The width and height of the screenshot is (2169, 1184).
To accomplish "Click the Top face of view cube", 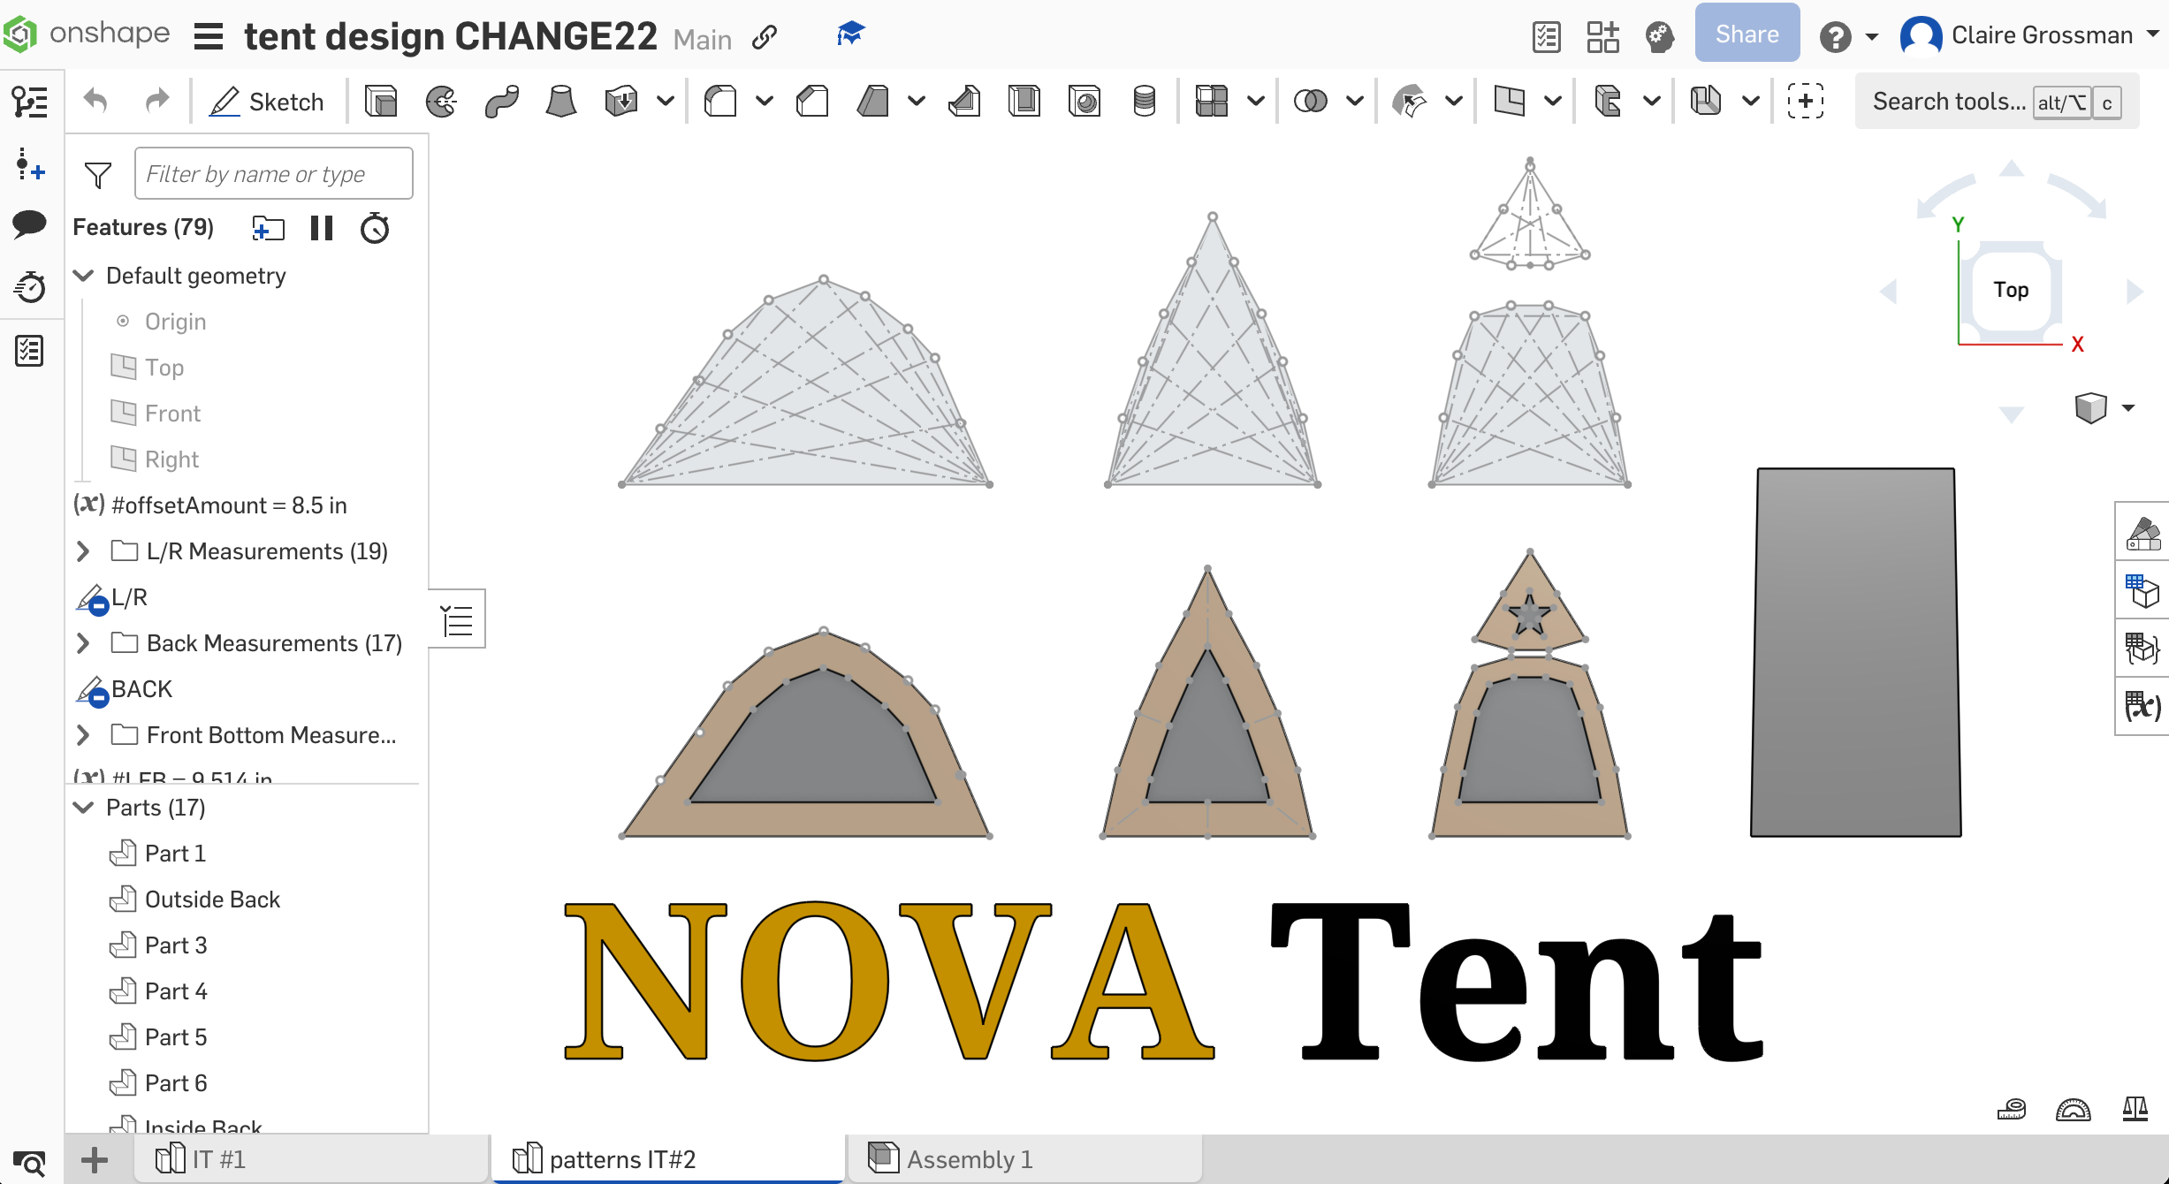I will [x=2011, y=290].
